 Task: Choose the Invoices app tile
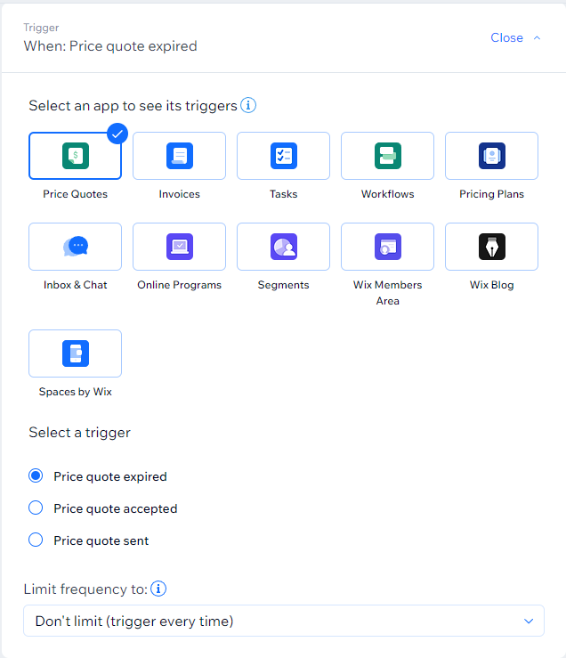pos(179,156)
